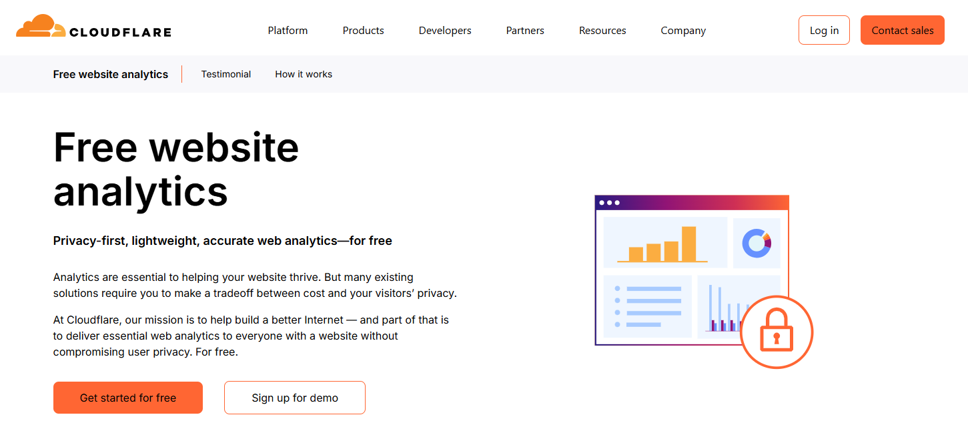Click the paragraph starting "Analytics are essential"
Viewport: 968px width, 429px height.
[x=255, y=285]
